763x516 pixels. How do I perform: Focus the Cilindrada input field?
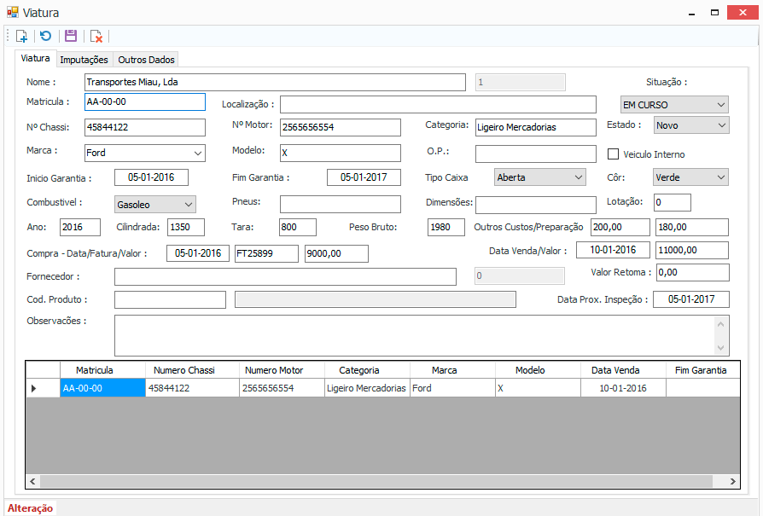coord(186,227)
